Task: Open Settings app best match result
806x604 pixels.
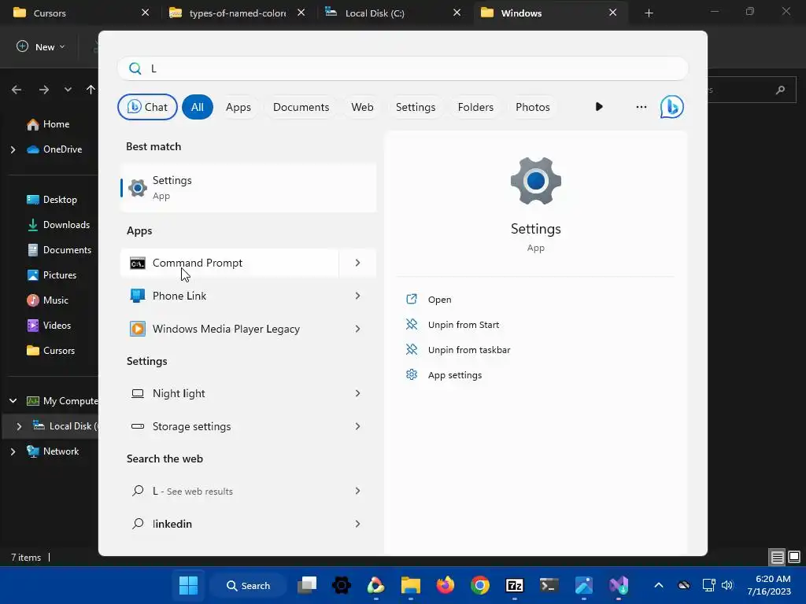Action: coord(248,187)
